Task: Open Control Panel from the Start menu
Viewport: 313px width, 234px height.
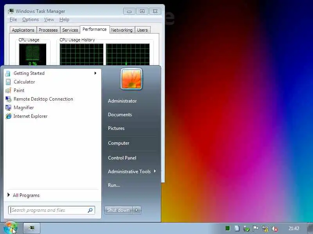Action: pyautogui.click(x=122, y=158)
